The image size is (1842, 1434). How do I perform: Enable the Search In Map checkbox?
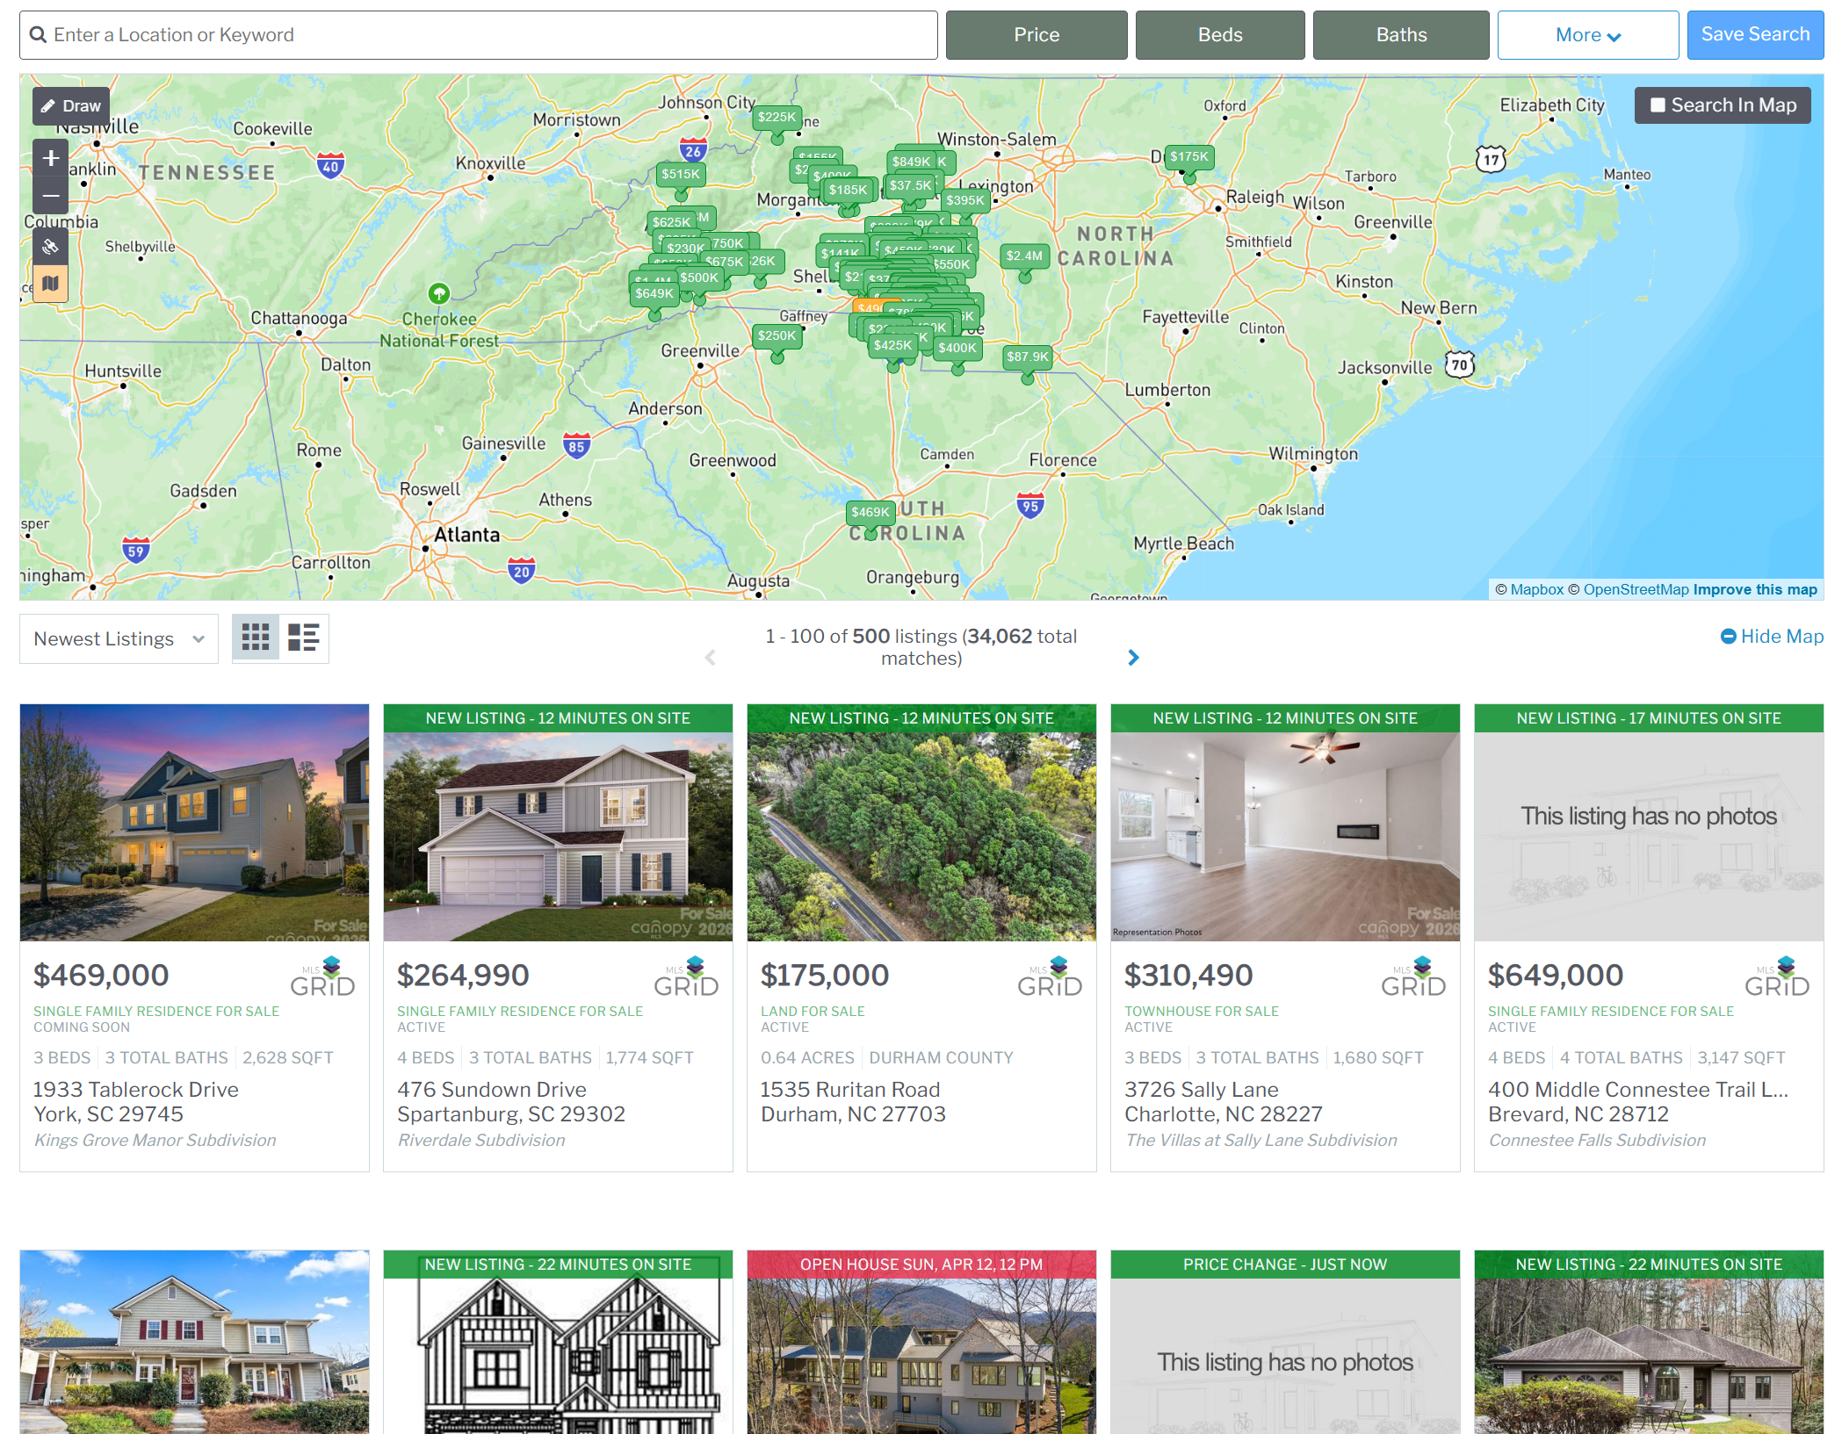point(1658,105)
